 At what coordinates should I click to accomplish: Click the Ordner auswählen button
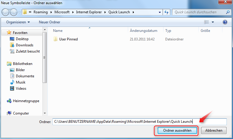tap(177, 130)
